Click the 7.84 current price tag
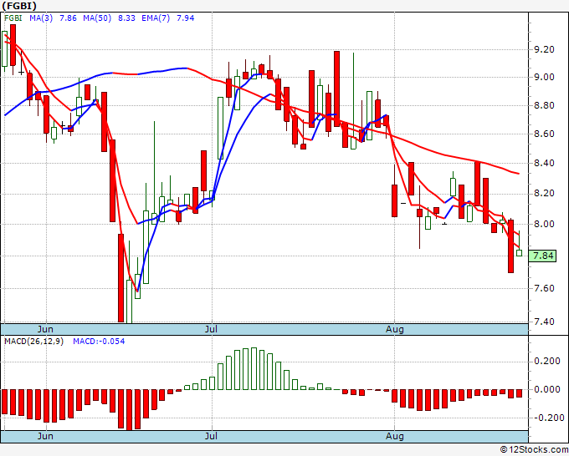Image resolution: width=569 pixels, height=456 pixels. (x=542, y=256)
